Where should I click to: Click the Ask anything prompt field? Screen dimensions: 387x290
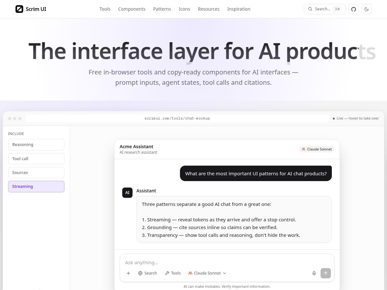click(227, 263)
